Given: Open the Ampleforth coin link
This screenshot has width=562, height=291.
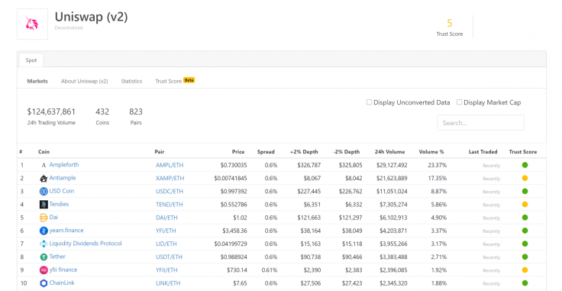Looking at the screenshot, I should [x=64, y=165].
